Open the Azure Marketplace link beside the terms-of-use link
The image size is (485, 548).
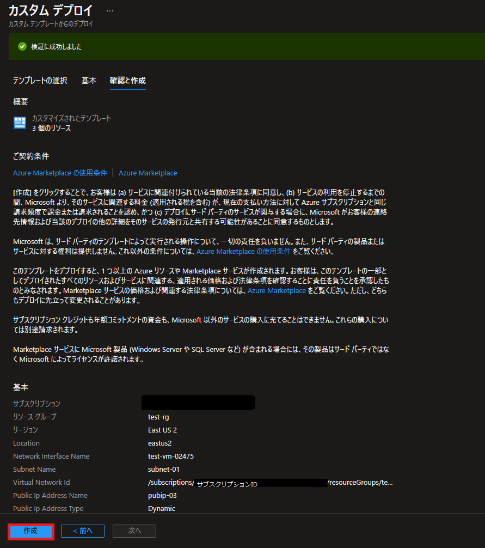pos(148,173)
